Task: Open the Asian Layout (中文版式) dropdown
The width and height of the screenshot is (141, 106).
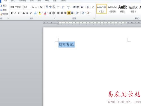Action: point(83,7)
